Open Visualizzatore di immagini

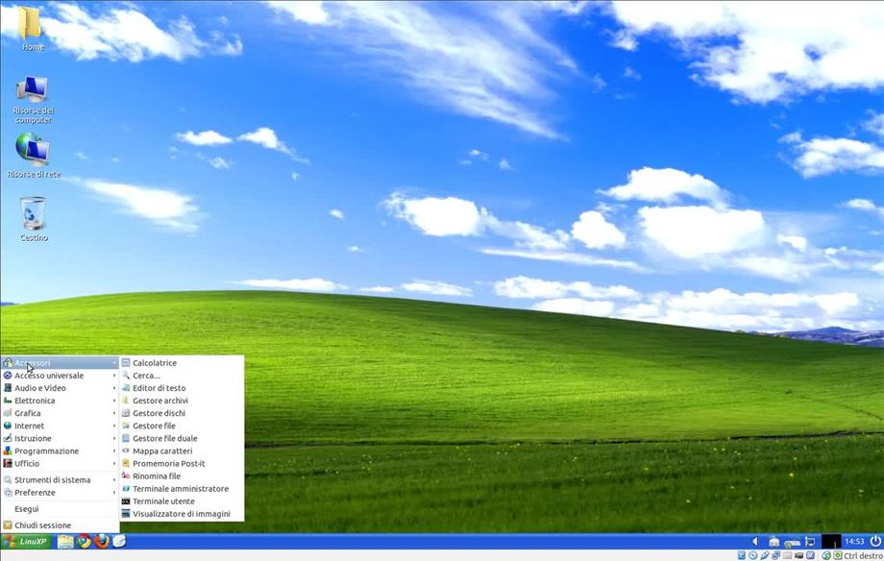pos(182,514)
